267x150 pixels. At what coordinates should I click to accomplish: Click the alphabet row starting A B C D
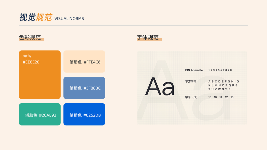224,81
